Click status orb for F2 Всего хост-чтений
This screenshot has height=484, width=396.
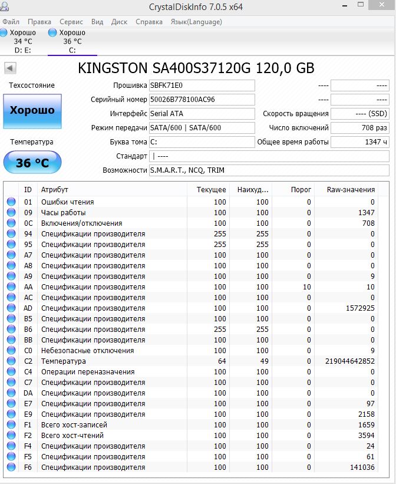[11, 436]
